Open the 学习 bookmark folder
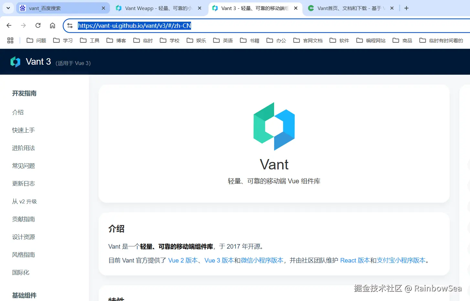Screen dimensions: 470x301 click(63, 40)
